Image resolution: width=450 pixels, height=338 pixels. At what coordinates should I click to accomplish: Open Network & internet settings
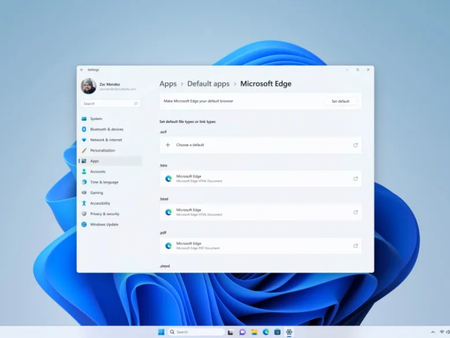(106, 140)
